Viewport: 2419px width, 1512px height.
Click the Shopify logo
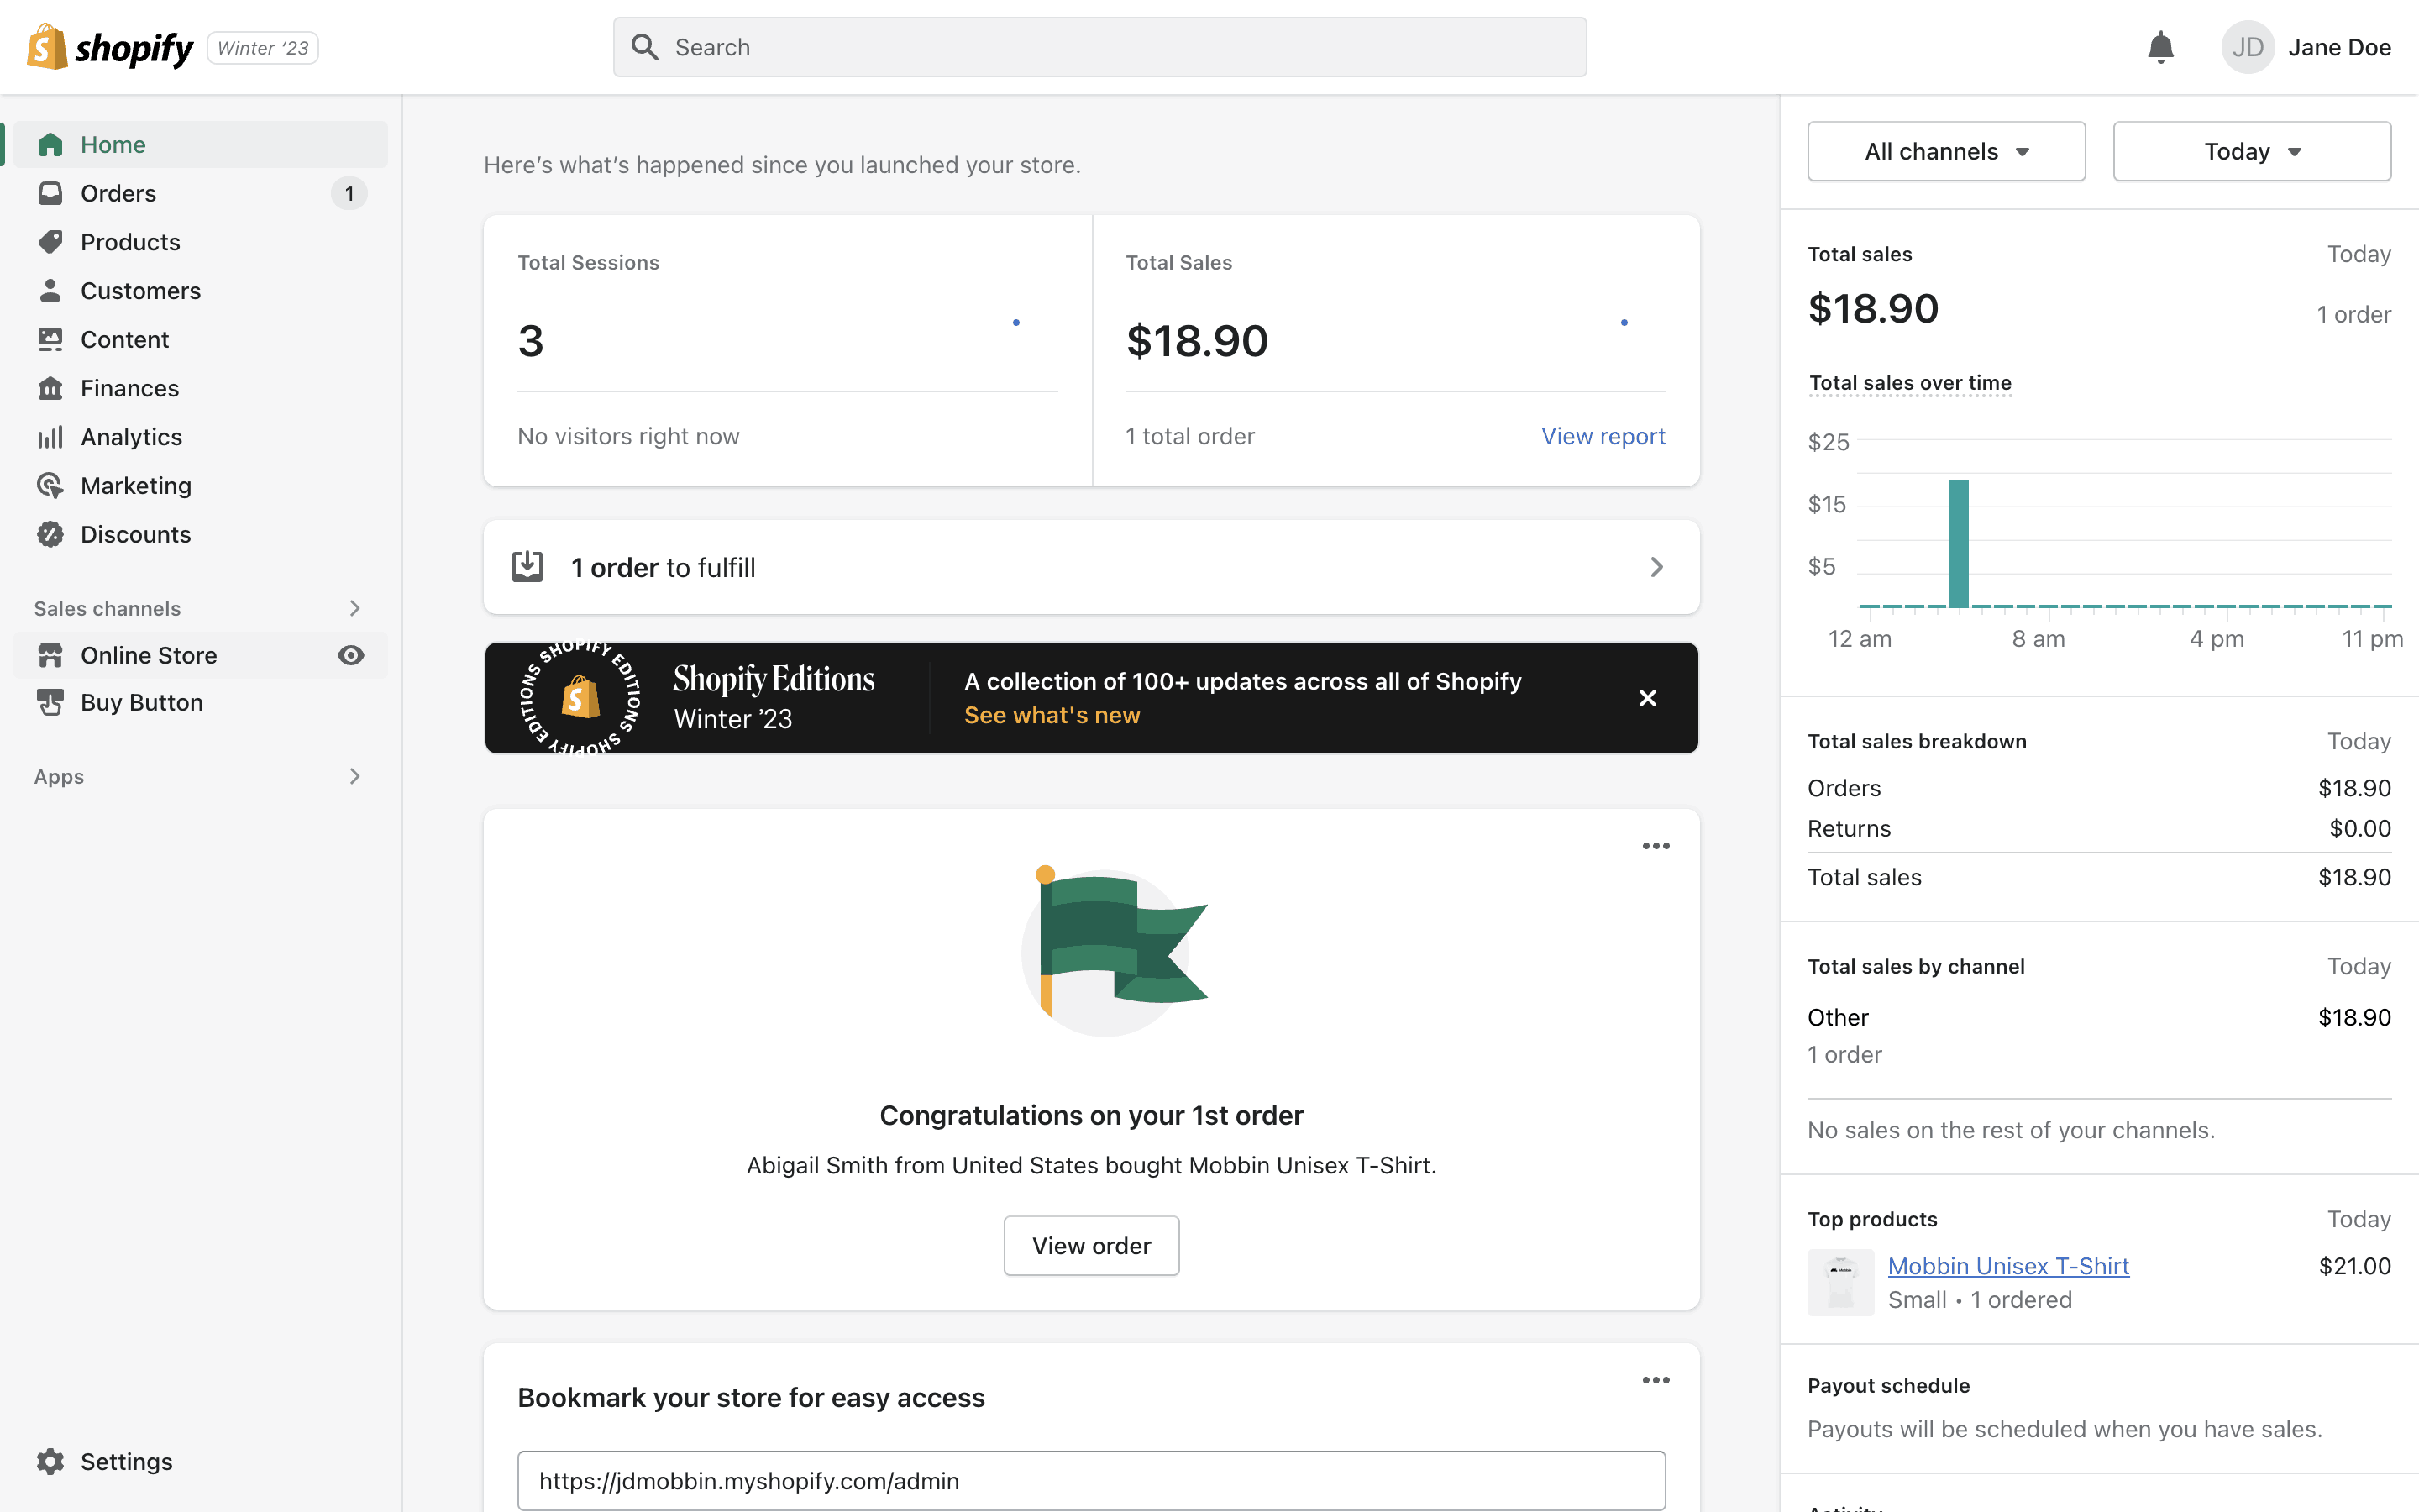(110, 47)
